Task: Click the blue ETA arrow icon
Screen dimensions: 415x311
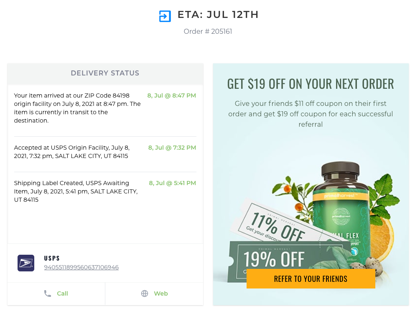Action: [x=165, y=16]
